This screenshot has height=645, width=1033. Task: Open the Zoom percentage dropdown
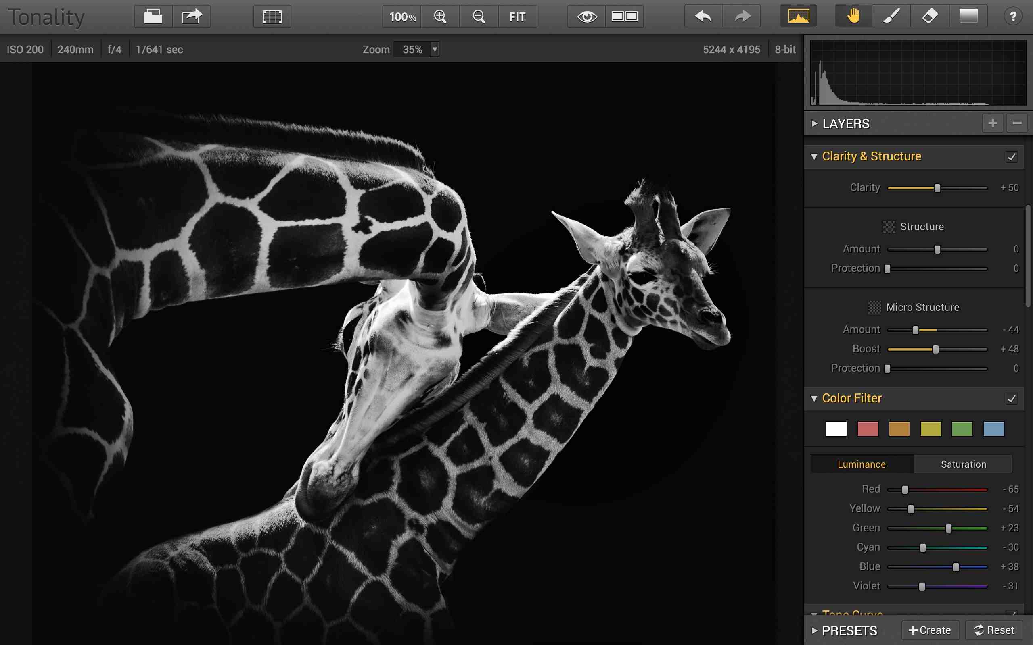[x=435, y=50]
